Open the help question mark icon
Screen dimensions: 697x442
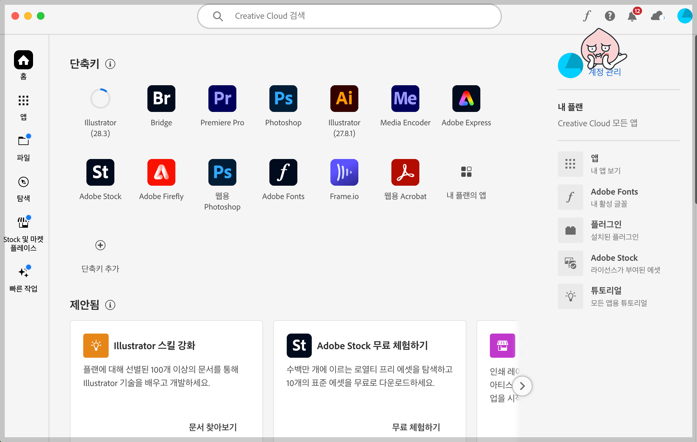pyautogui.click(x=610, y=16)
